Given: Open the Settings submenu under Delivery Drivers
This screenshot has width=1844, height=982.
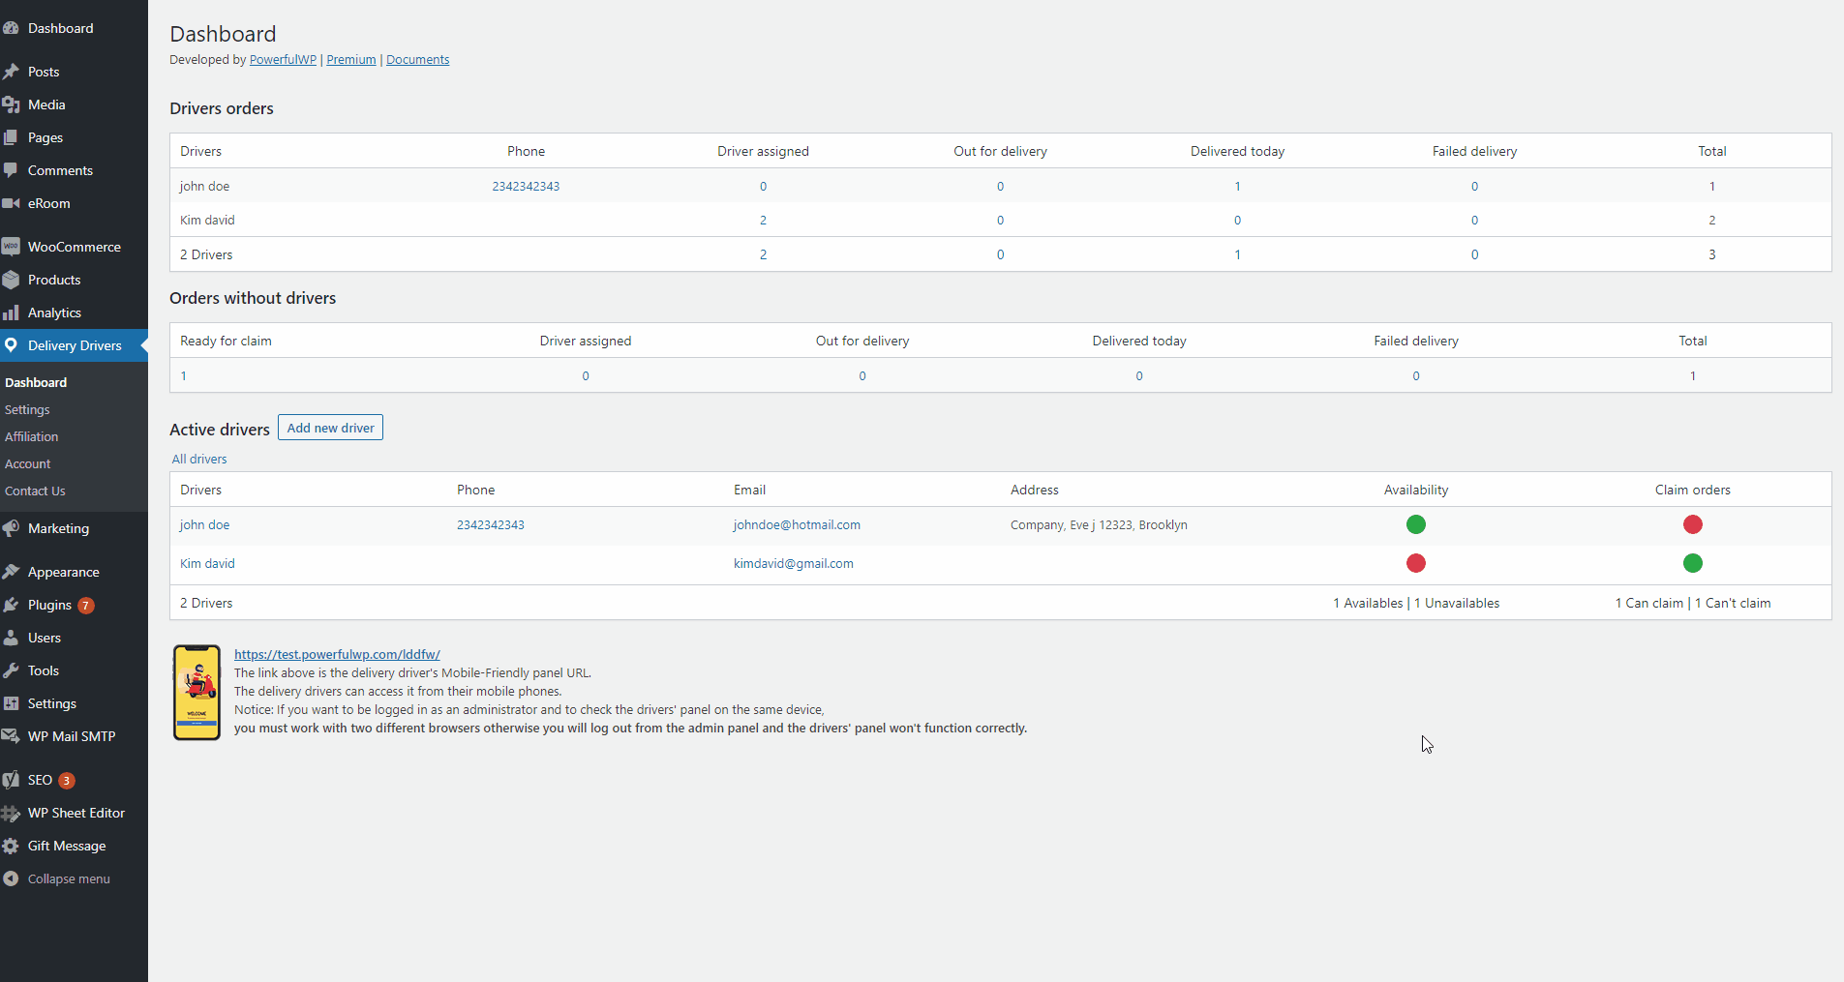Looking at the screenshot, I should point(27,409).
